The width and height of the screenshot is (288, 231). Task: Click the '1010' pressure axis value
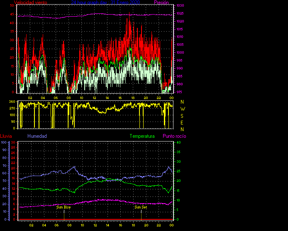[180, 37]
